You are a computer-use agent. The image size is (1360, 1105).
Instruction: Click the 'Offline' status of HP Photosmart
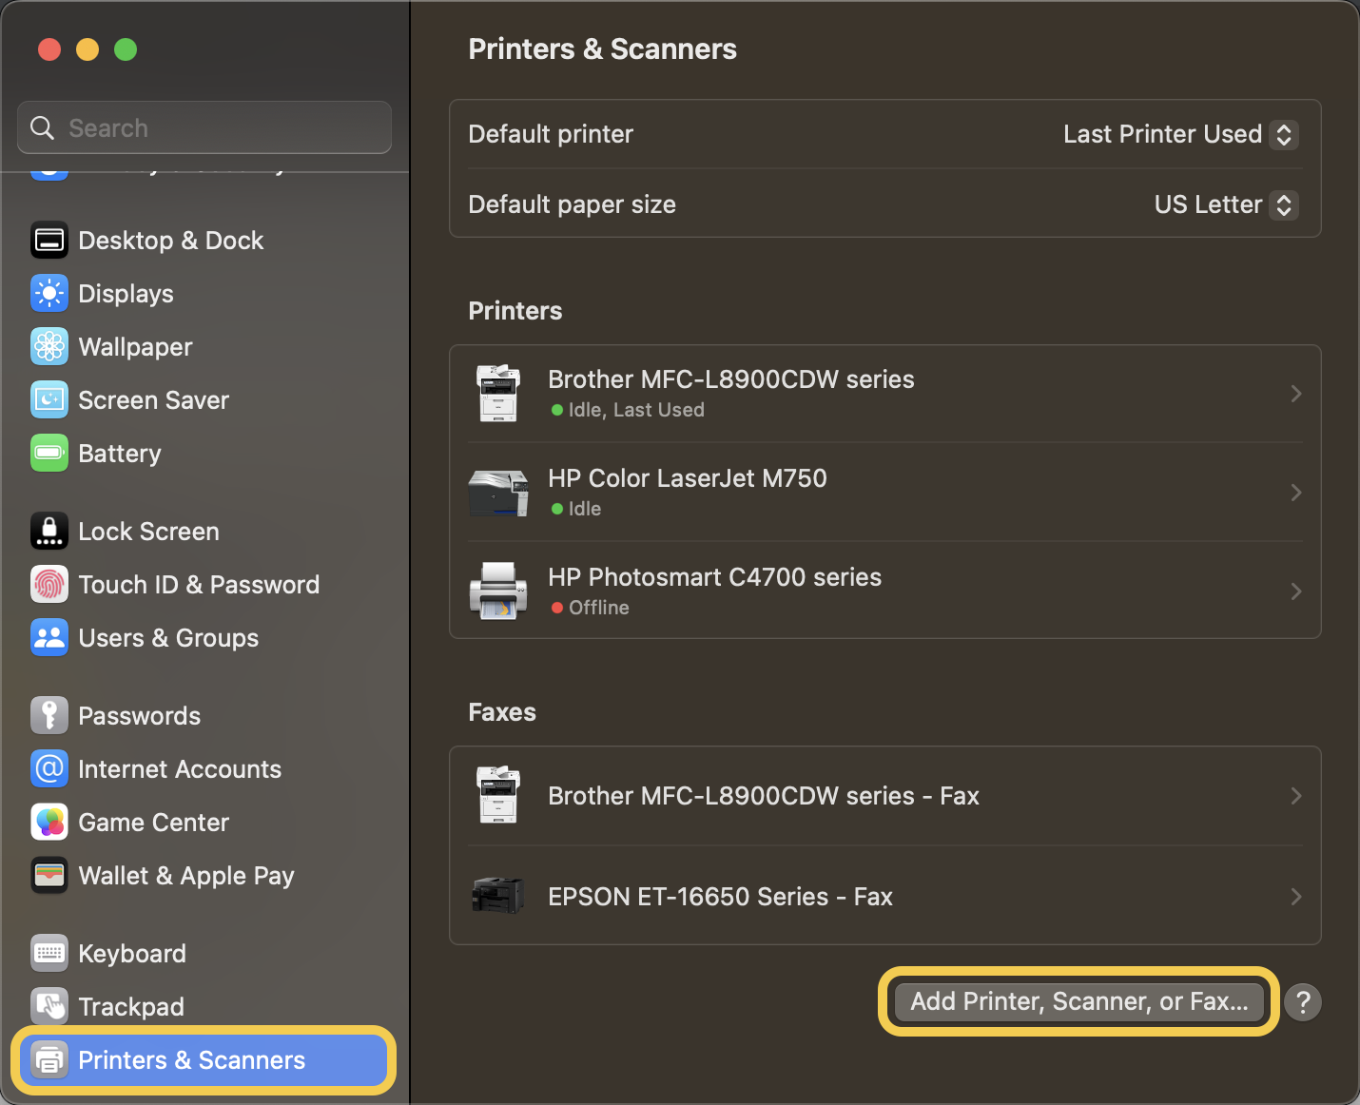pos(599,608)
